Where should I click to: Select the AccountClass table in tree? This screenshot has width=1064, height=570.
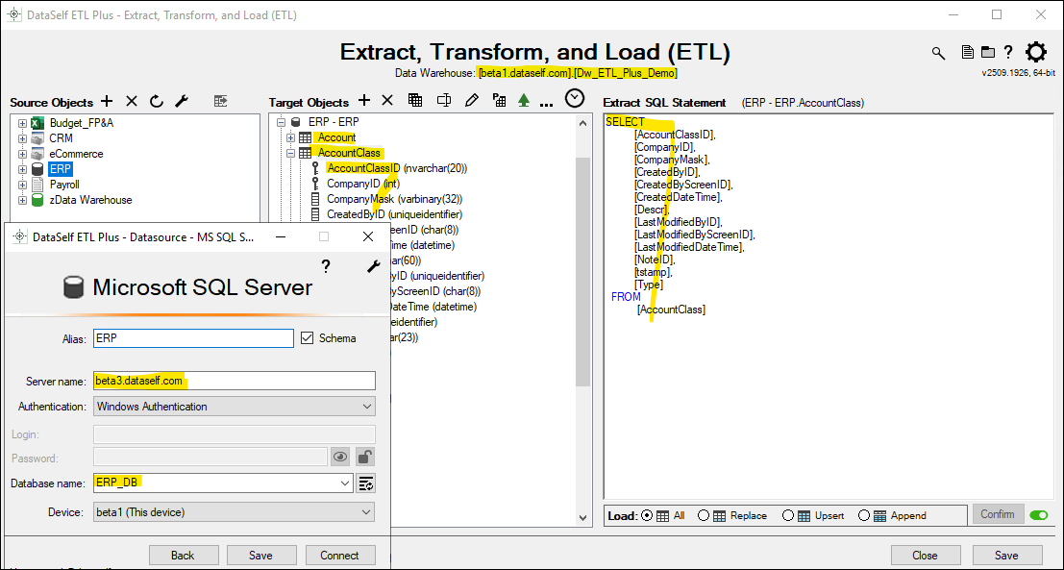click(x=350, y=153)
